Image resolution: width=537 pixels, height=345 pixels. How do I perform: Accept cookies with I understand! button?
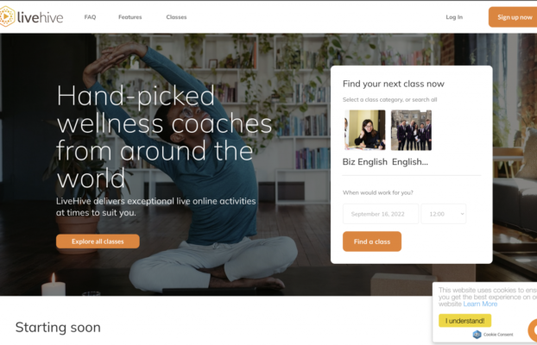coord(464,321)
